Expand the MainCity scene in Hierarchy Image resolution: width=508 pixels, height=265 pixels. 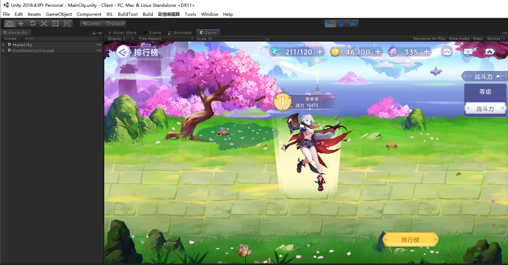(x=4, y=45)
